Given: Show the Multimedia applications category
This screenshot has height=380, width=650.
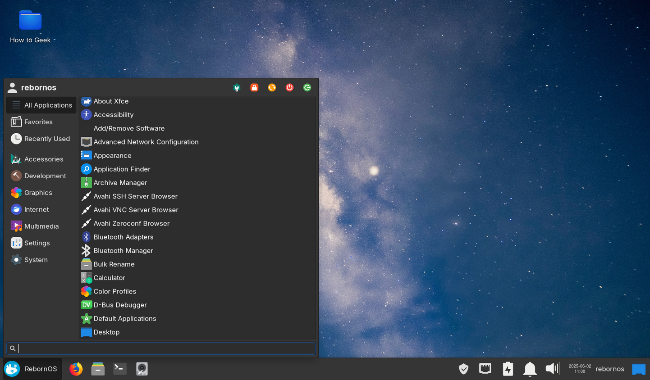Looking at the screenshot, I should click(x=41, y=226).
